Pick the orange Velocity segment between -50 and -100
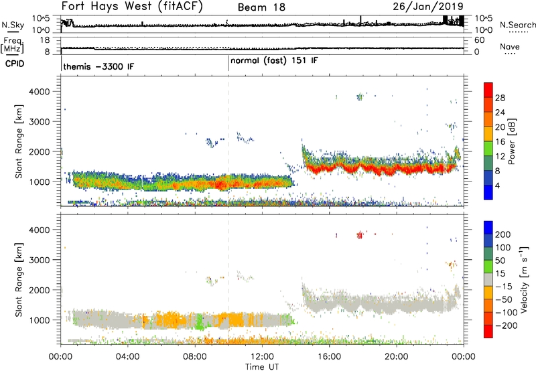Viewport: 536px width, 371px height. (x=488, y=305)
